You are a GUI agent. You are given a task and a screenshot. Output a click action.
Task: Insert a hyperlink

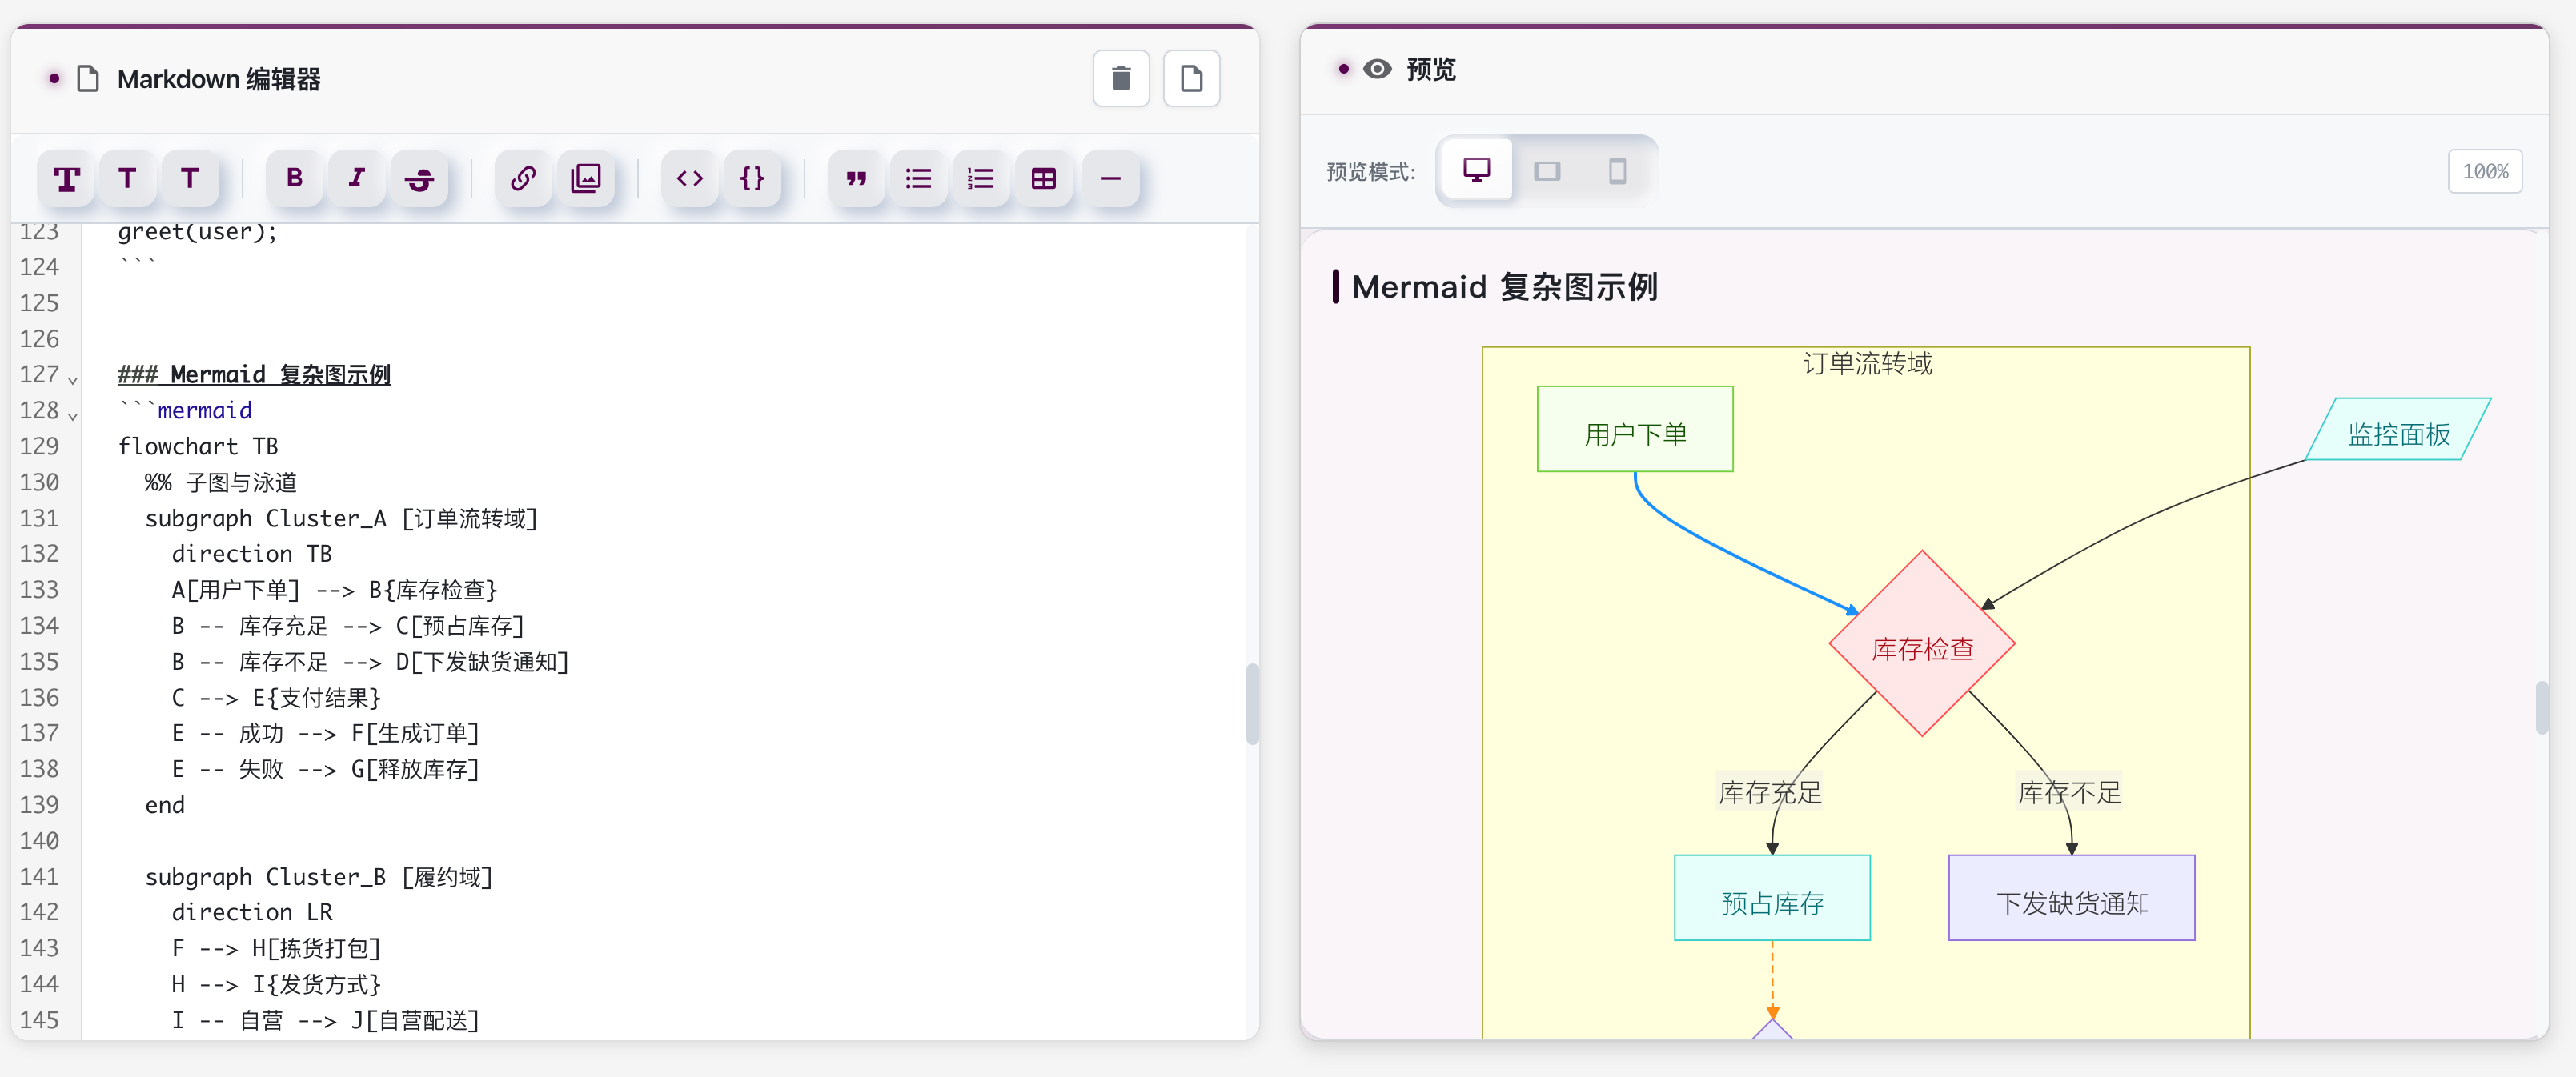(x=523, y=179)
